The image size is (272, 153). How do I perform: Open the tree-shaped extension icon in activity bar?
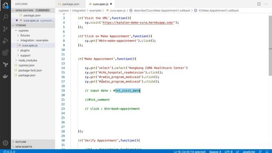click(6, 65)
